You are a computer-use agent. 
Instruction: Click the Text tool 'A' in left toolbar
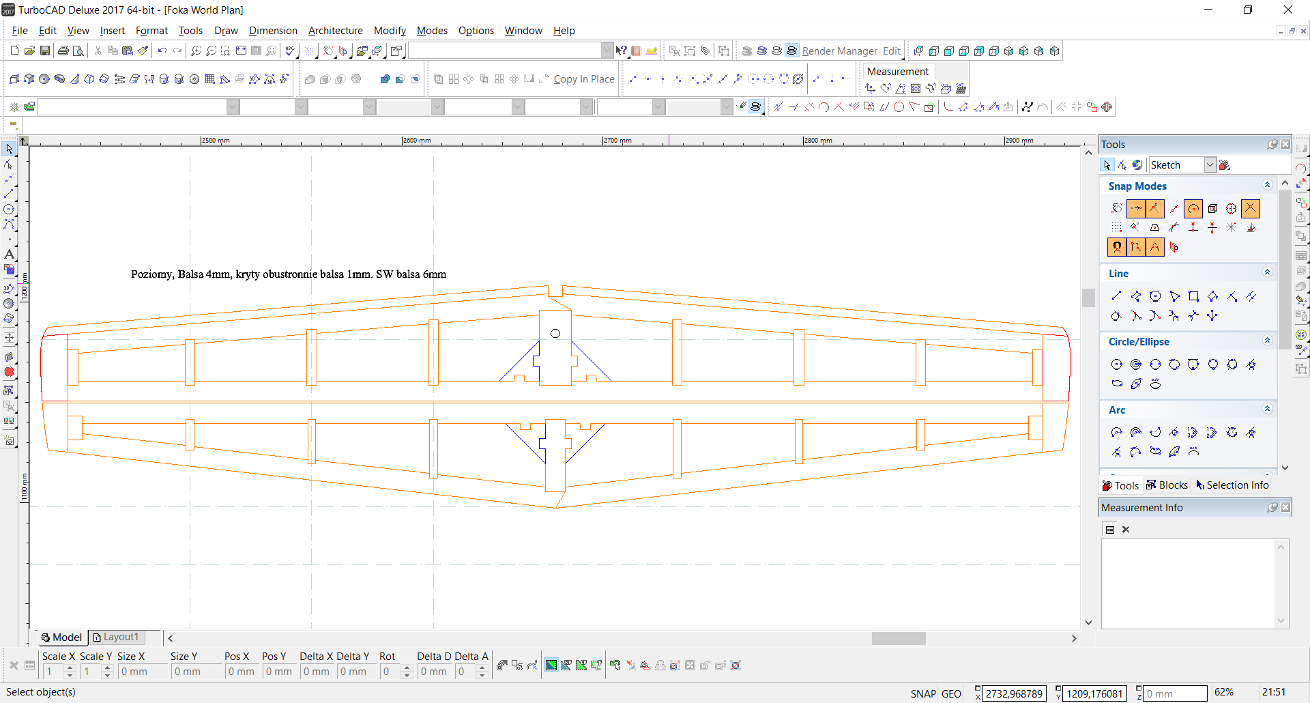(9, 254)
